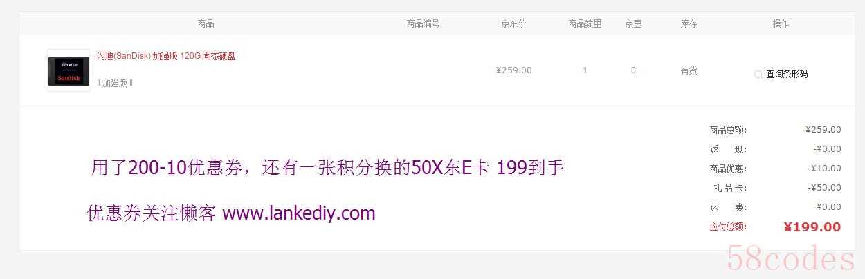Click the red ¥199.00 total payable
This screenshot has height=279, width=865.
tap(812, 227)
